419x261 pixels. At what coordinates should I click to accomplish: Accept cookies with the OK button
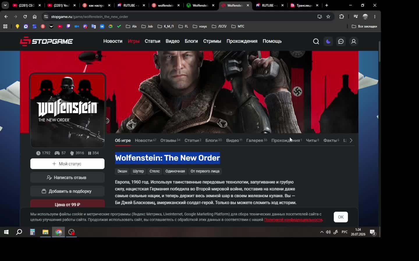[x=341, y=217]
